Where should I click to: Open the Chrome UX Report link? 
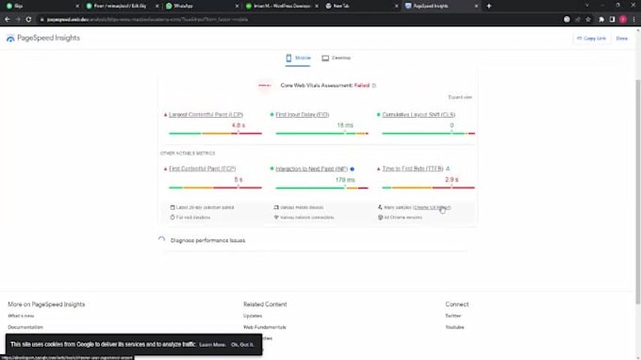432,207
